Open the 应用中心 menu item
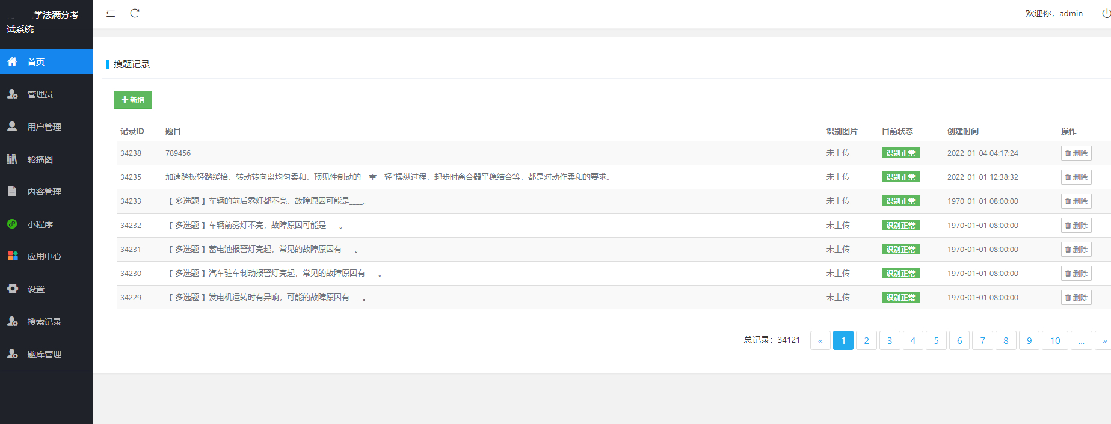The height and width of the screenshot is (424, 1111). [x=46, y=256]
